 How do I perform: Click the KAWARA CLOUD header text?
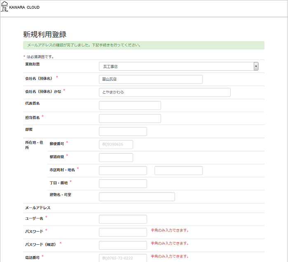click(x=24, y=7)
